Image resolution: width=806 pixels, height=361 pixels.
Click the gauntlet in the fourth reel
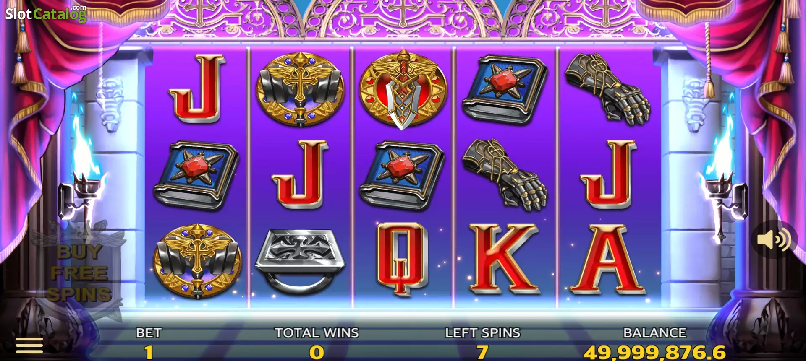coord(505,173)
